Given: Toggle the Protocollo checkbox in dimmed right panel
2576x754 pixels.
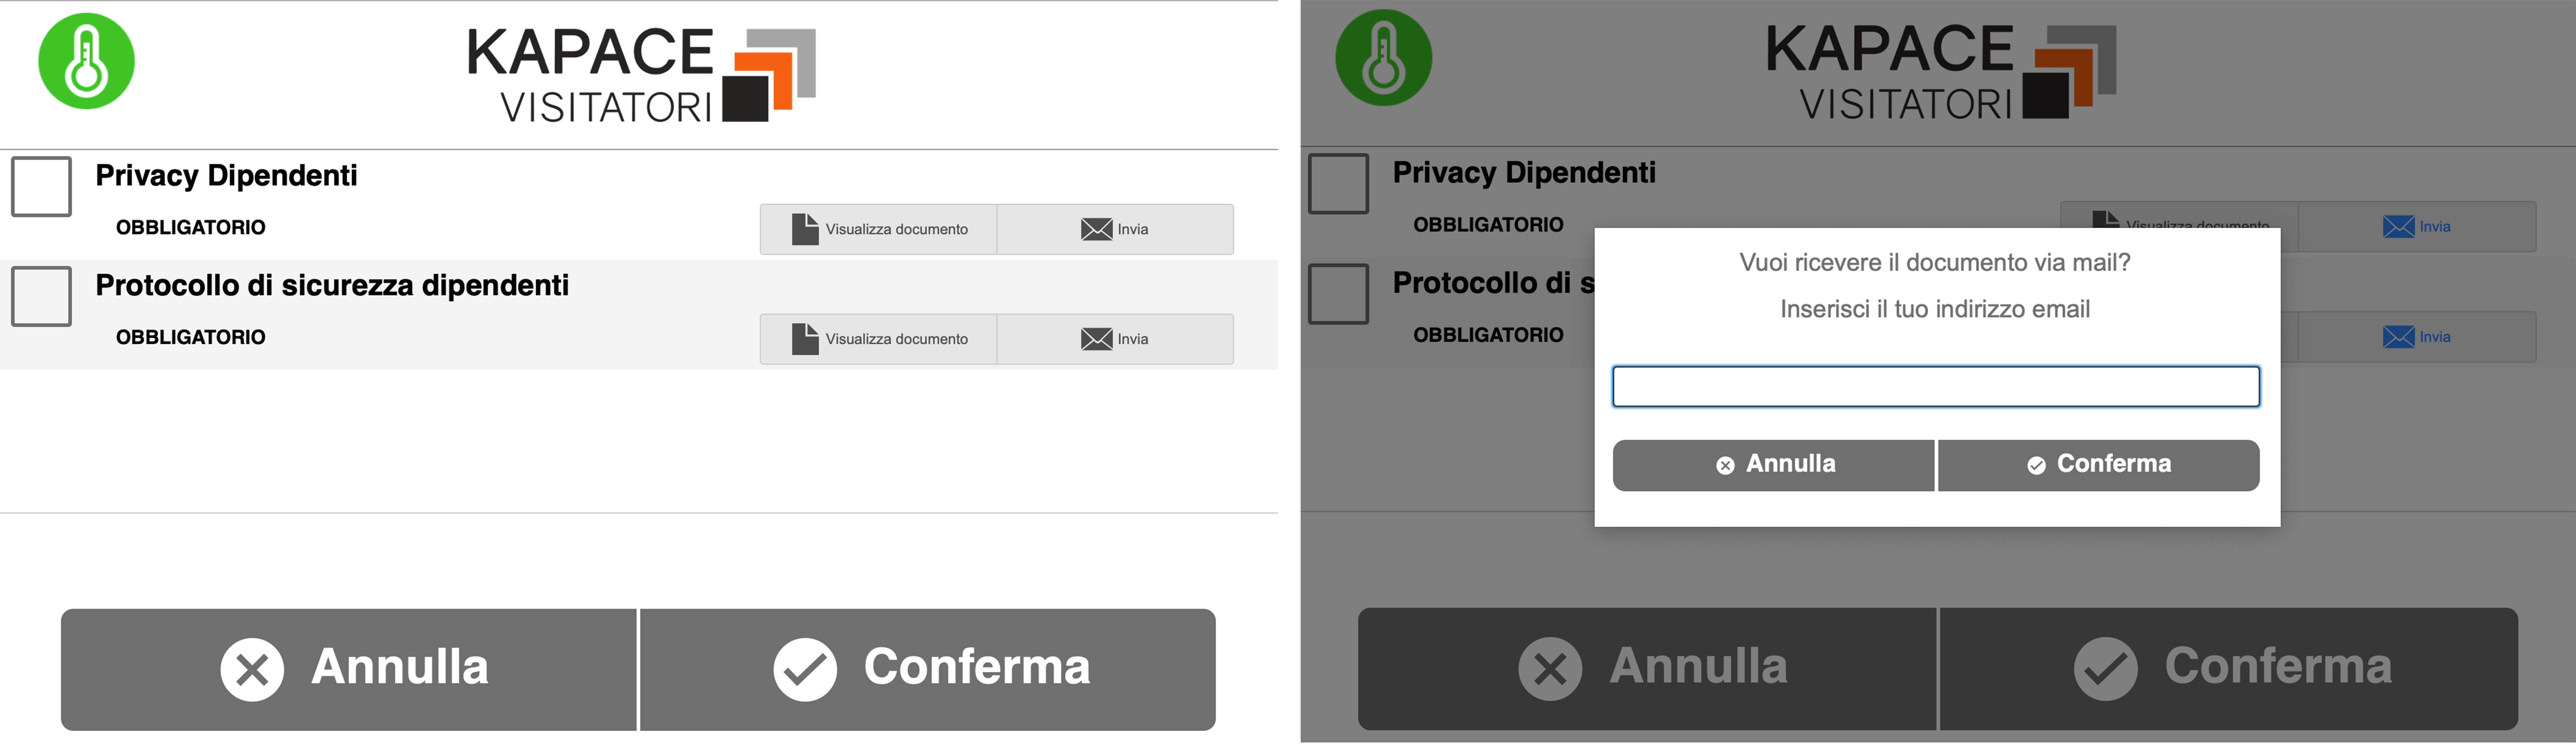Looking at the screenshot, I should tap(1338, 293).
